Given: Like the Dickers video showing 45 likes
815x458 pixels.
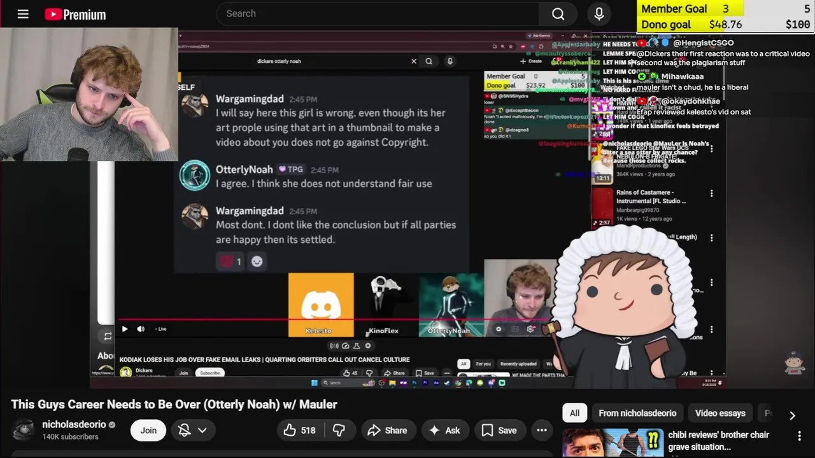Looking at the screenshot, I should click(350, 373).
